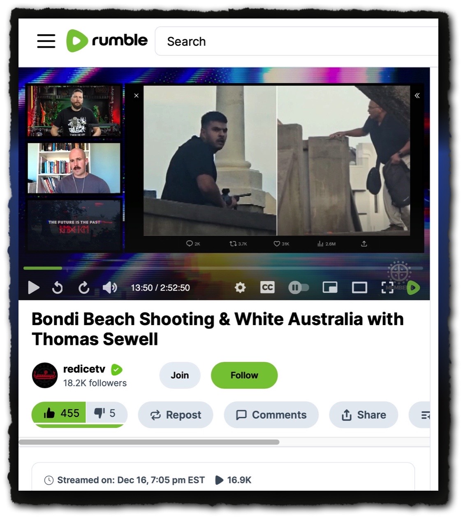Rewind the video using the back arrow
This screenshot has width=463, height=517.
coord(58,288)
